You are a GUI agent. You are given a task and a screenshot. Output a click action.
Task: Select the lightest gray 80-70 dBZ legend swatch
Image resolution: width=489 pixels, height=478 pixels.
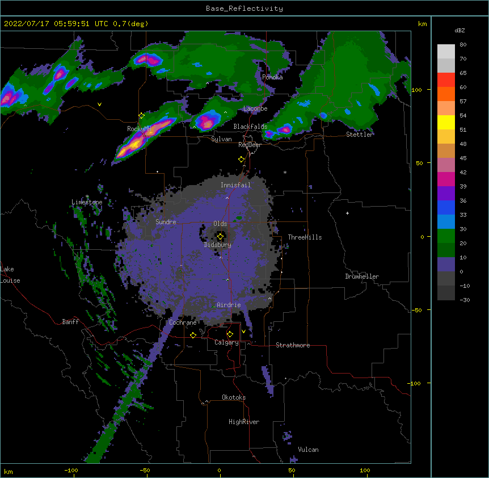pyautogui.click(x=446, y=52)
